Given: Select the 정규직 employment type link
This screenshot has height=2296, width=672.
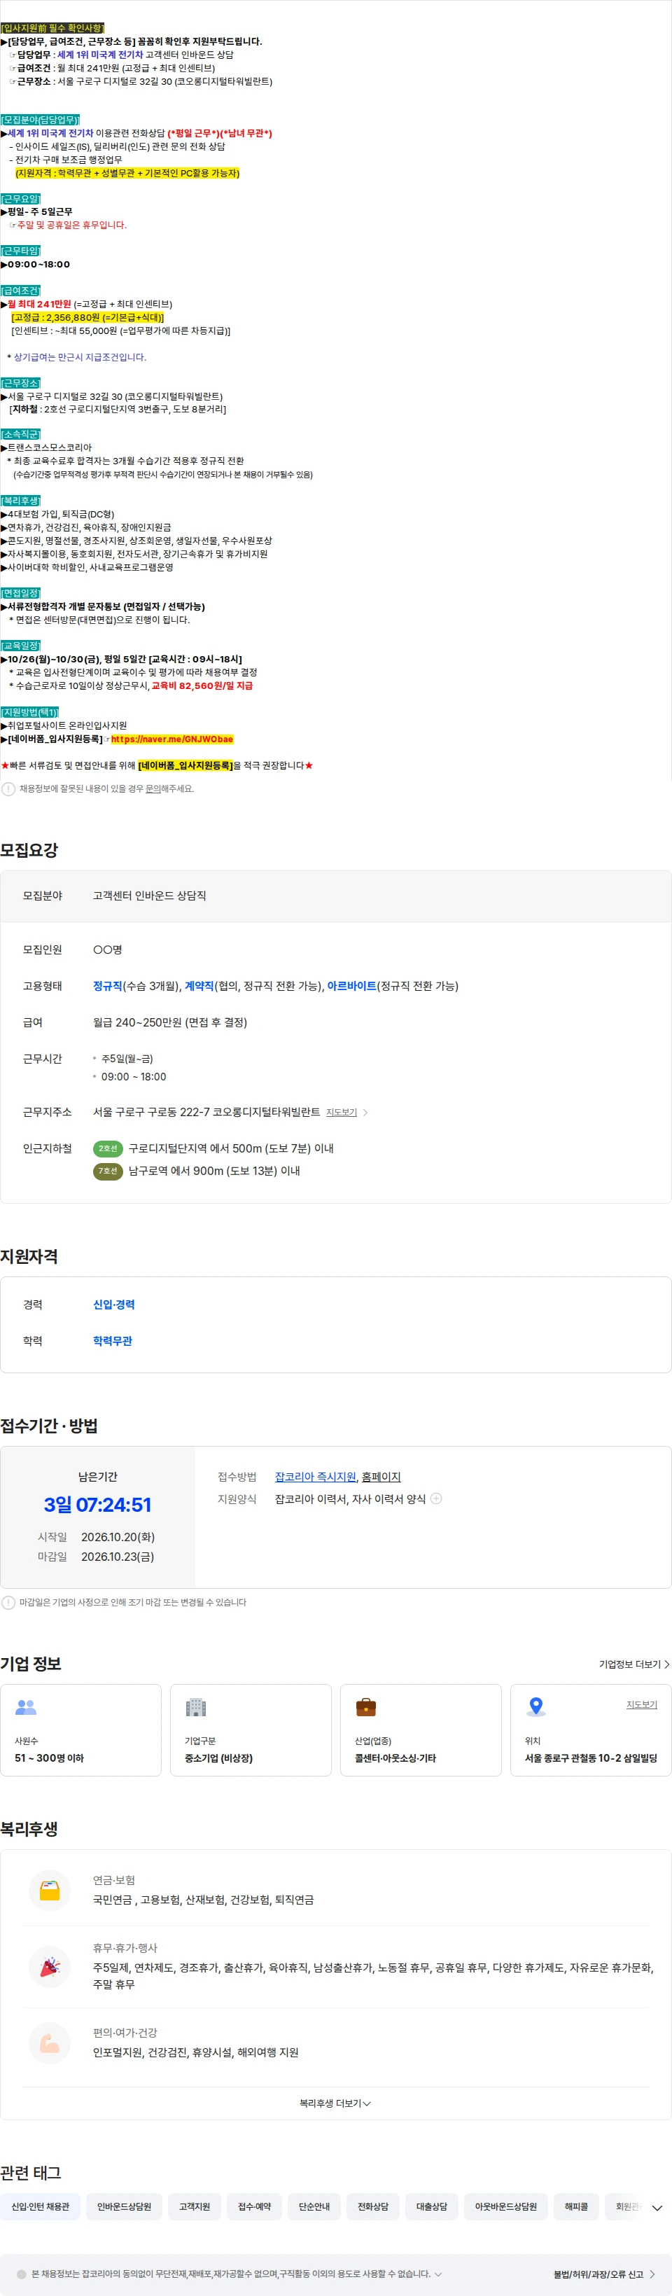Looking at the screenshot, I should tap(108, 986).
